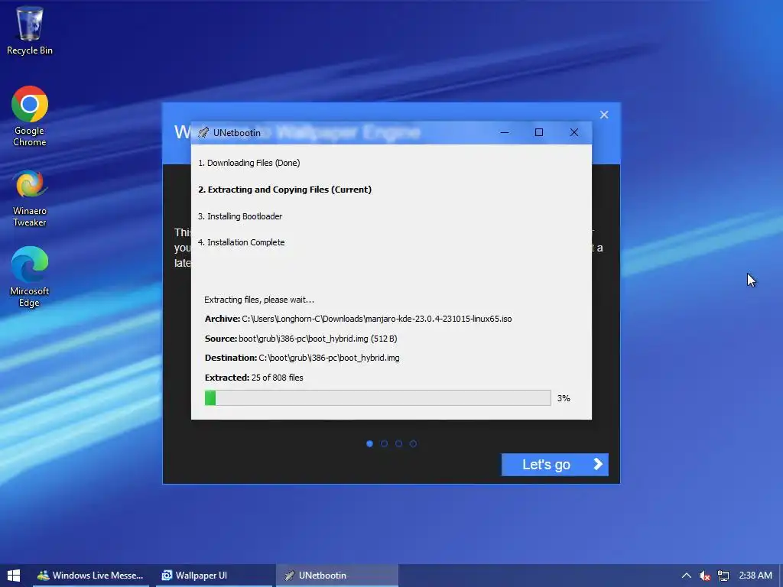Minimize the UNetbootin window
The width and height of the screenshot is (783, 587).
tap(505, 132)
